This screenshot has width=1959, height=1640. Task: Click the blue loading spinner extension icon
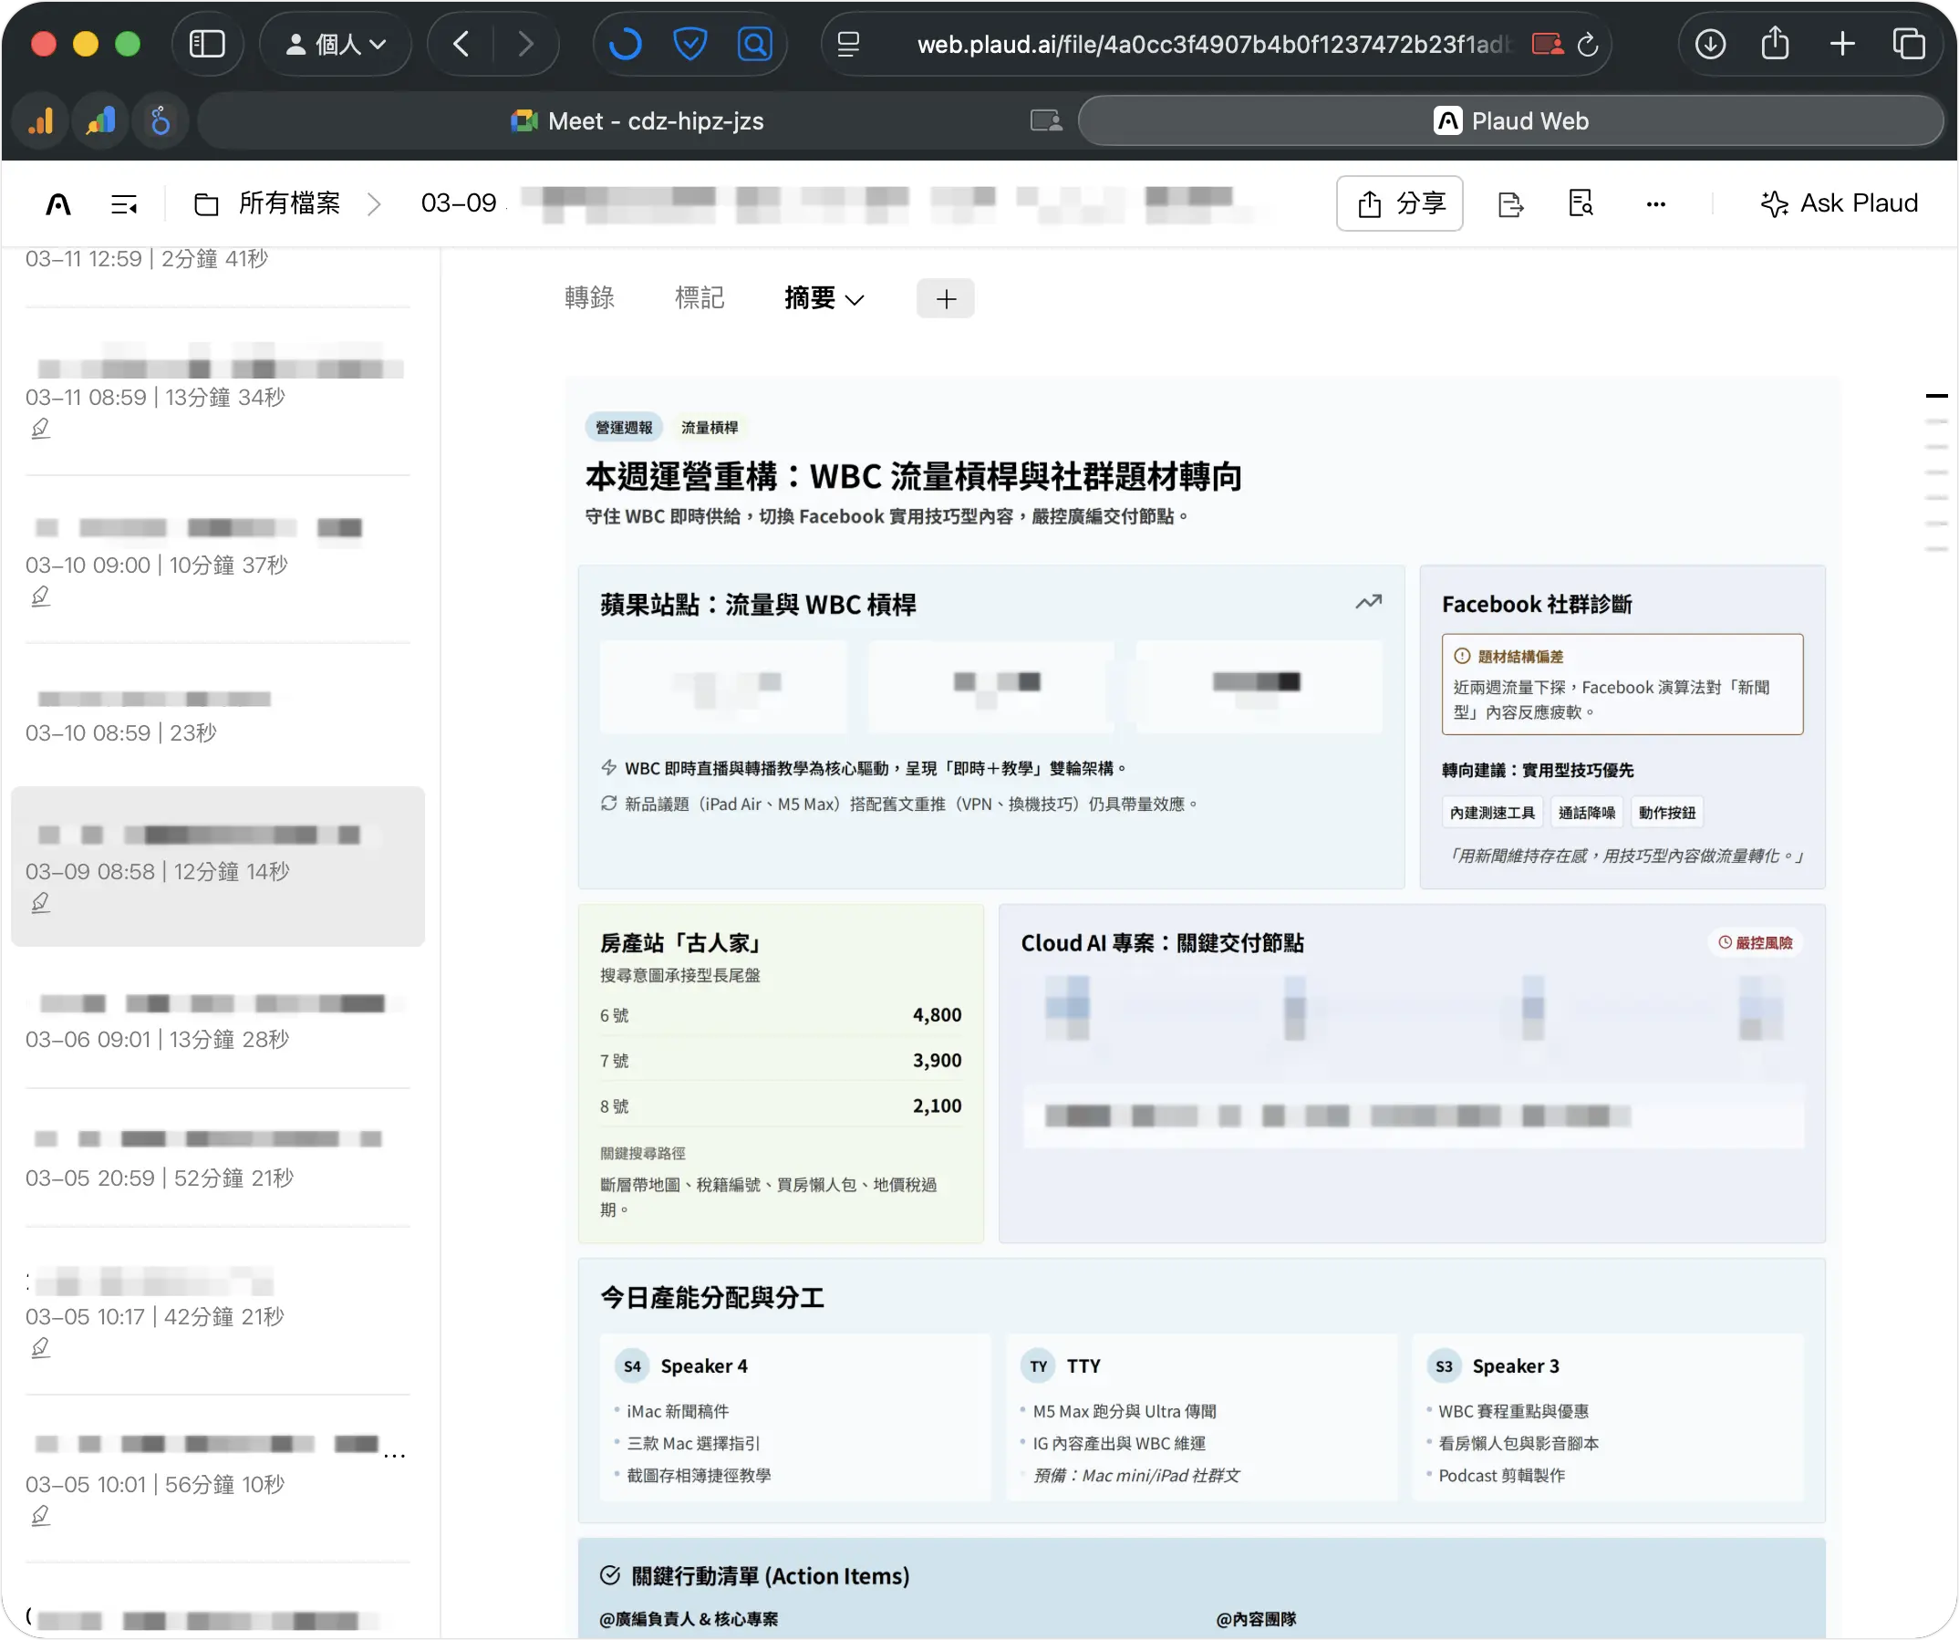pyautogui.click(x=625, y=44)
